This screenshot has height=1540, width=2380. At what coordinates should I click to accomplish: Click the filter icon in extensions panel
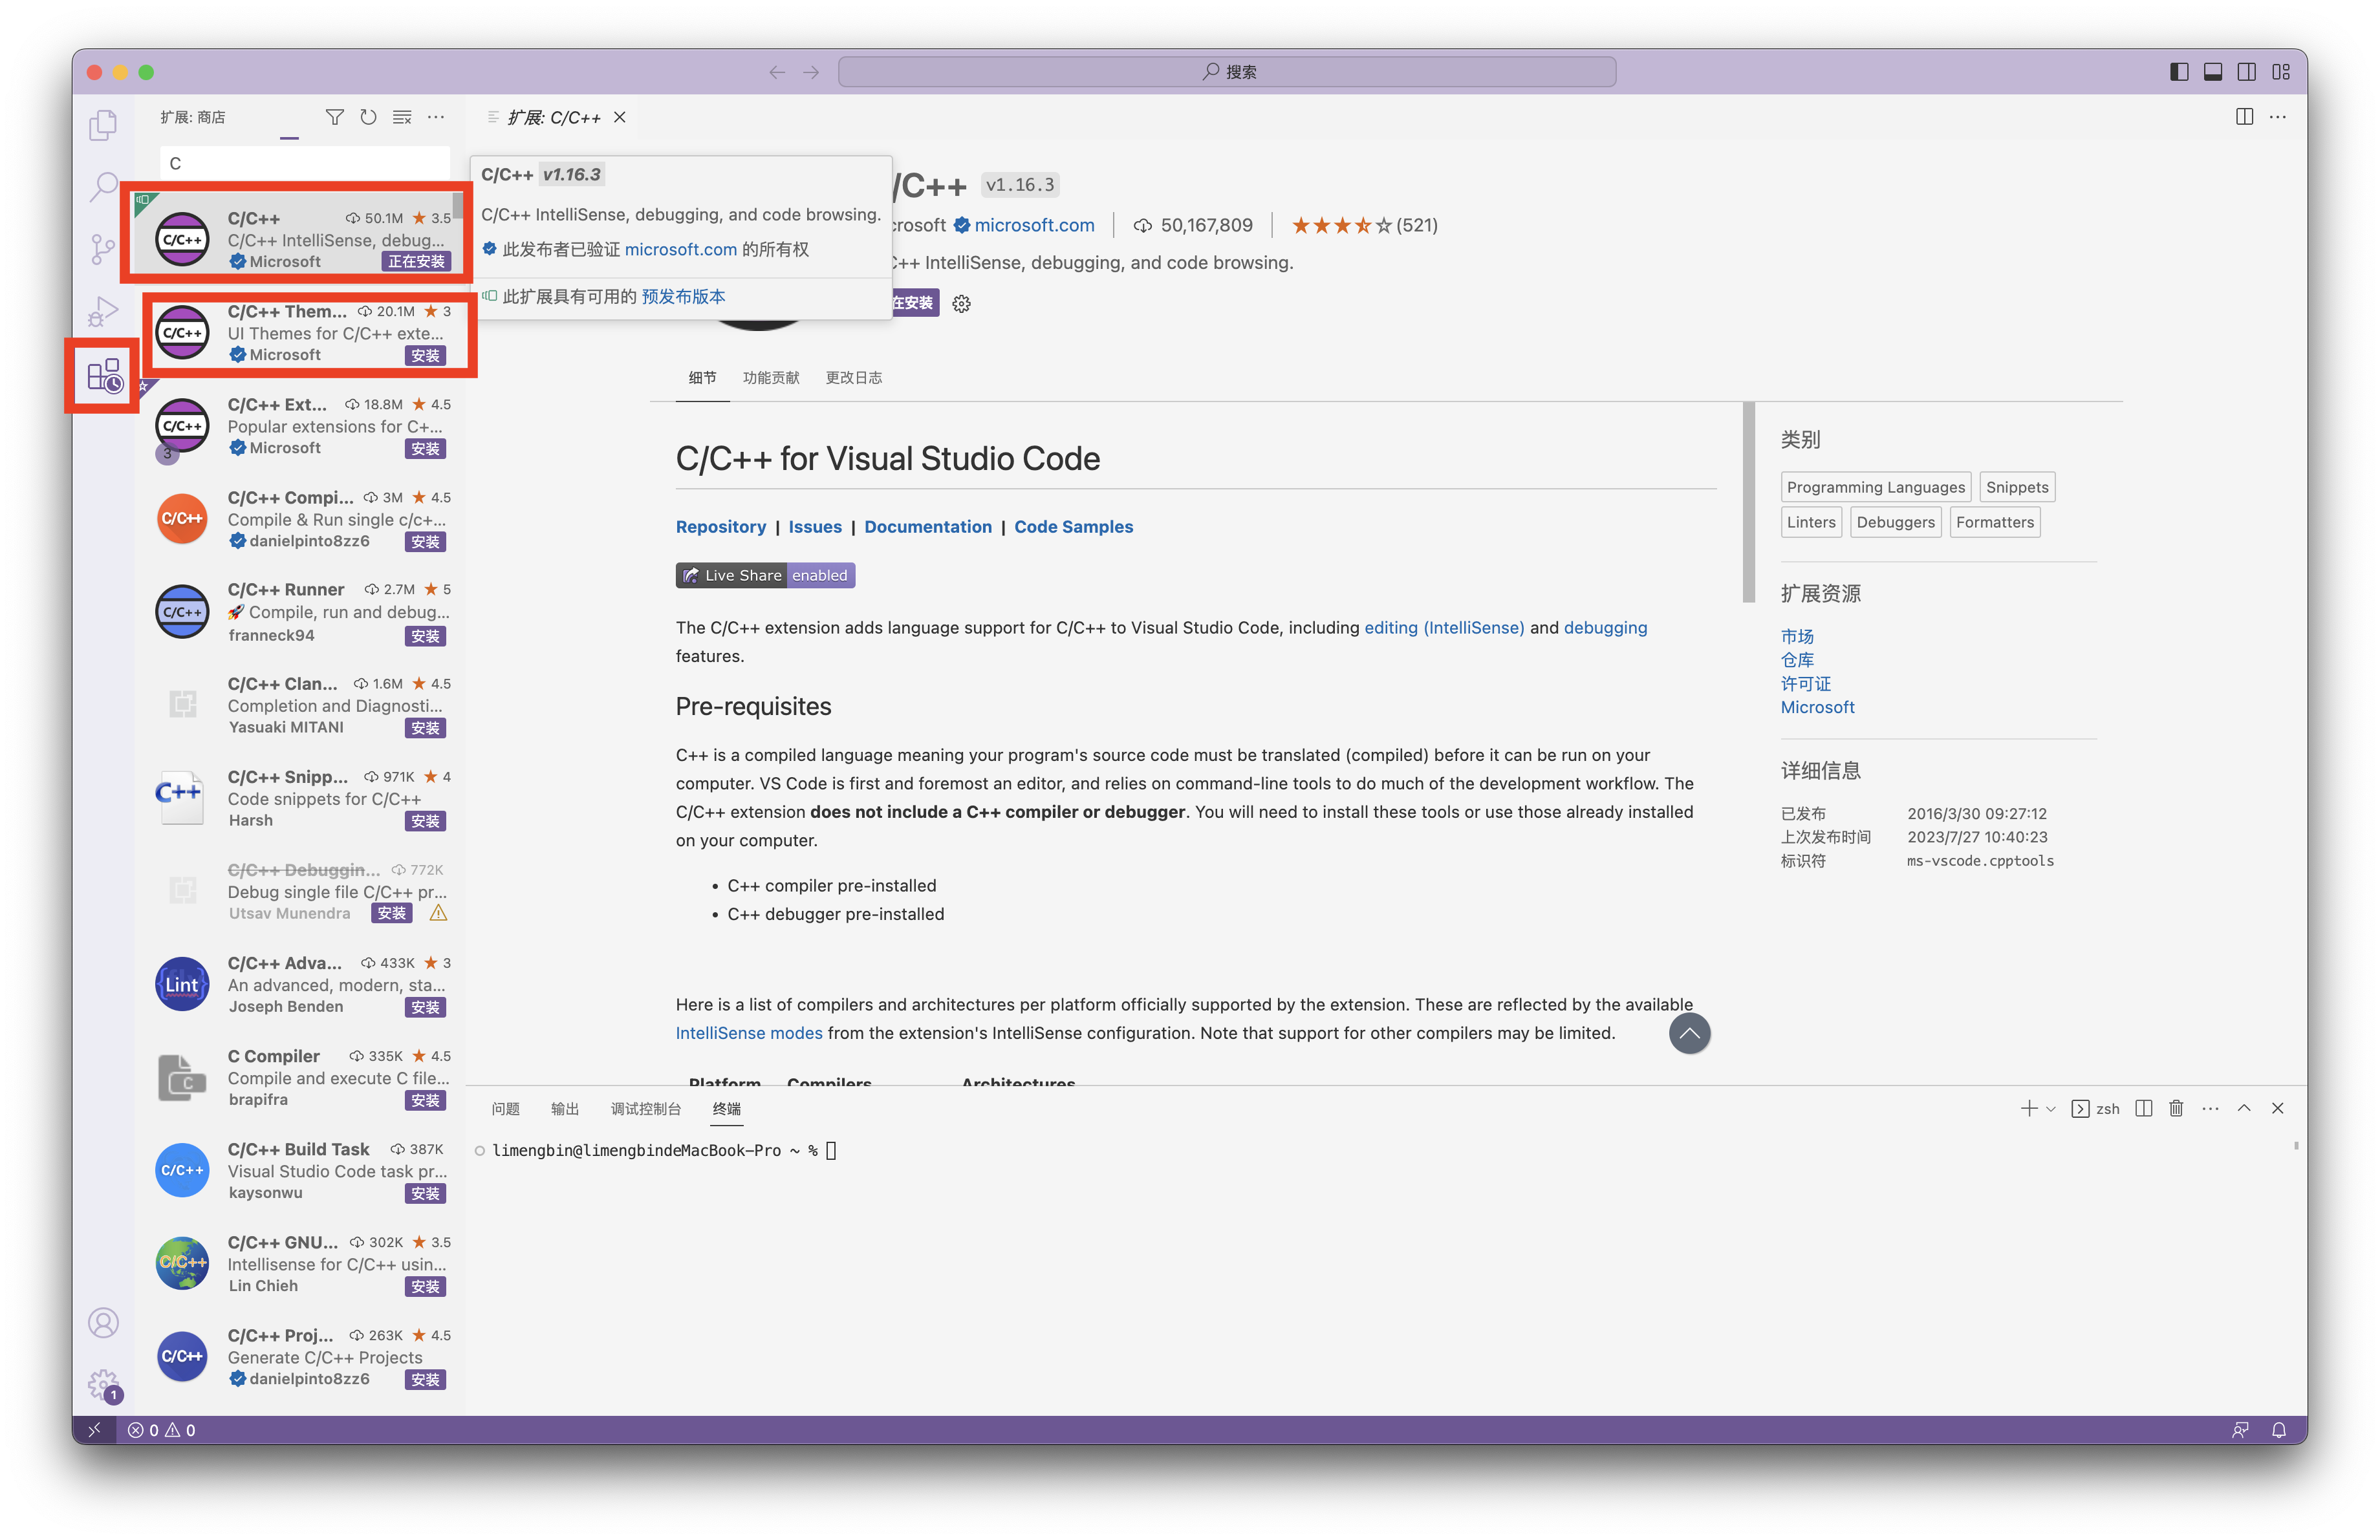(x=333, y=116)
